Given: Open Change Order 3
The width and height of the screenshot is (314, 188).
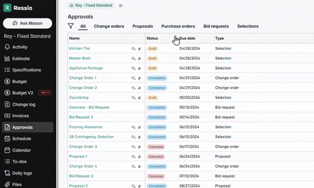Looking at the screenshot, I should coord(83,146).
